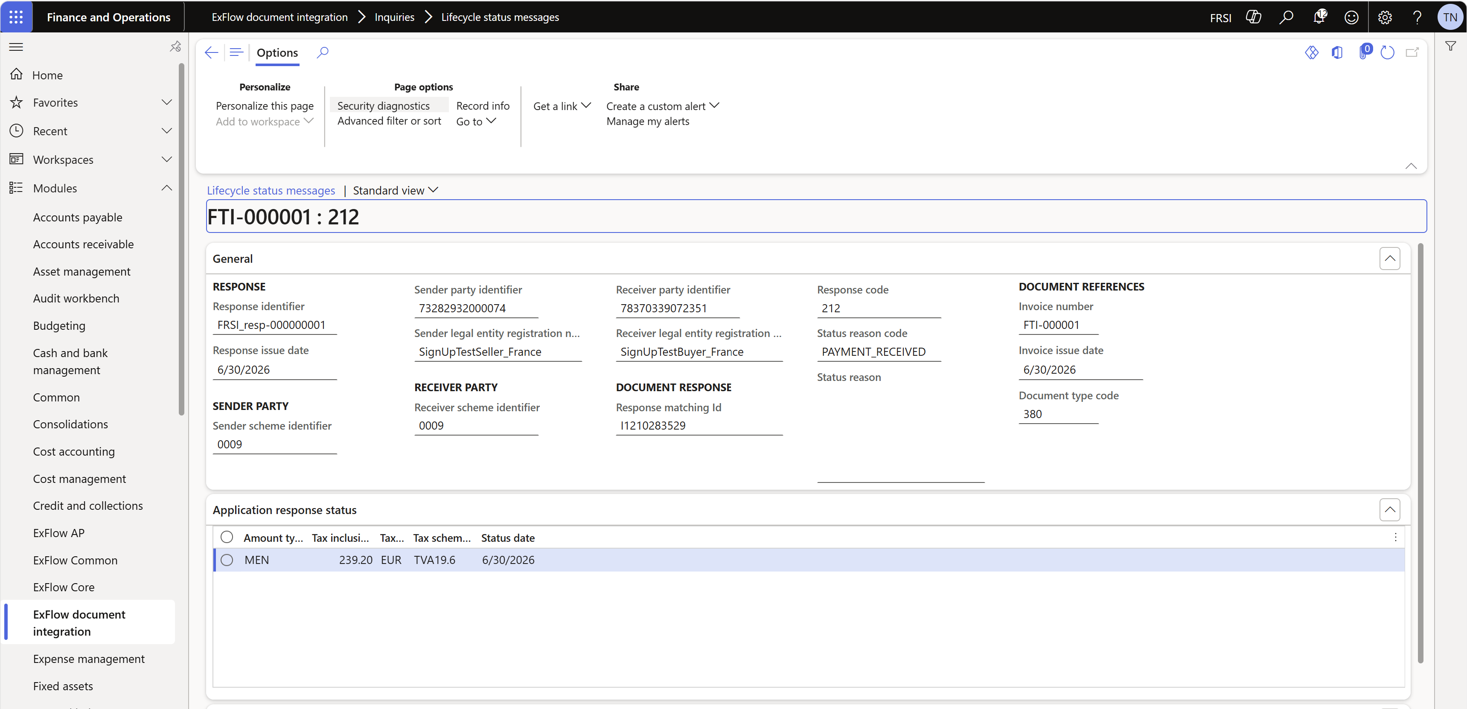Expand the Favorites chevron

pyautogui.click(x=167, y=102)
